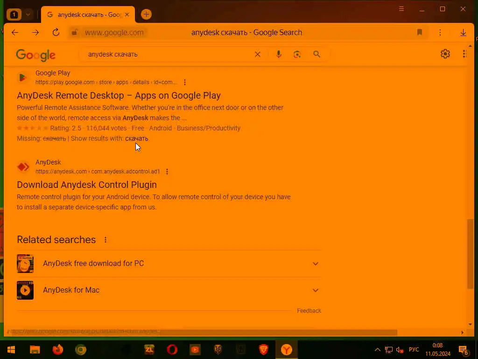478x359 pixels.
Task: Click the muted volume tray icon
Action: pos(400,350)
